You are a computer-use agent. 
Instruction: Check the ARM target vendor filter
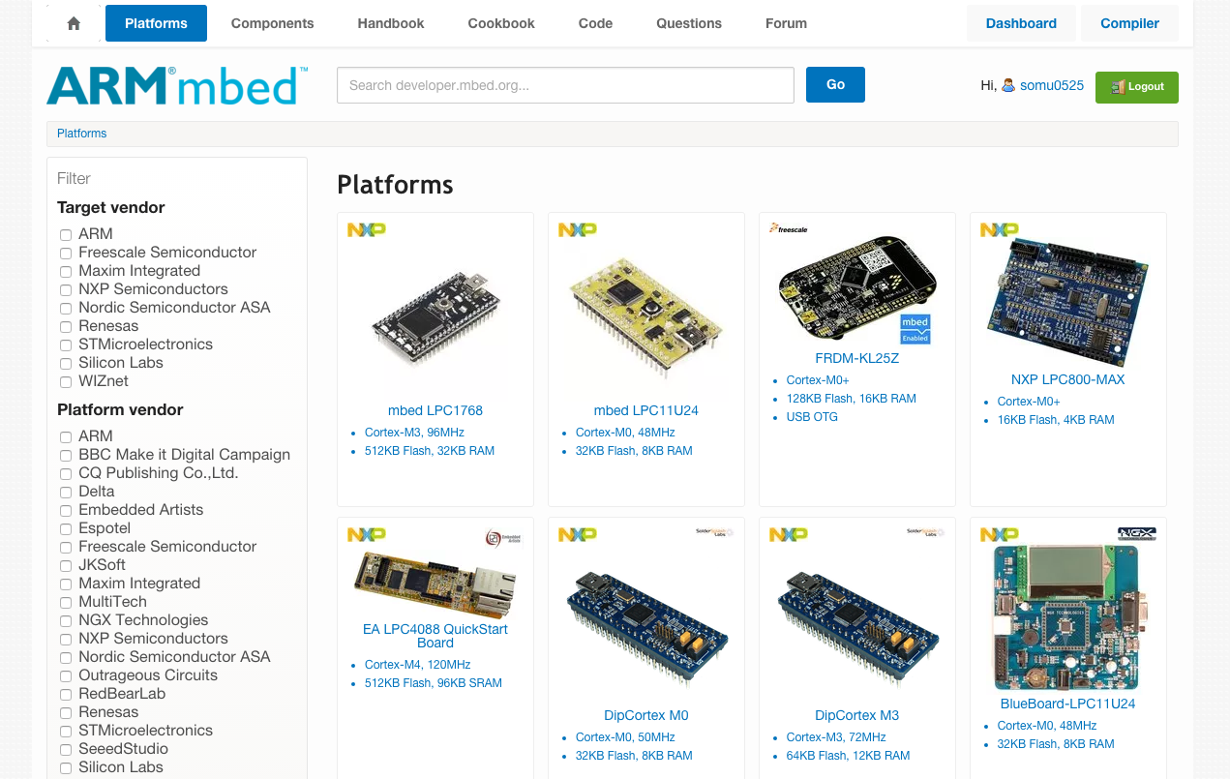65,233
